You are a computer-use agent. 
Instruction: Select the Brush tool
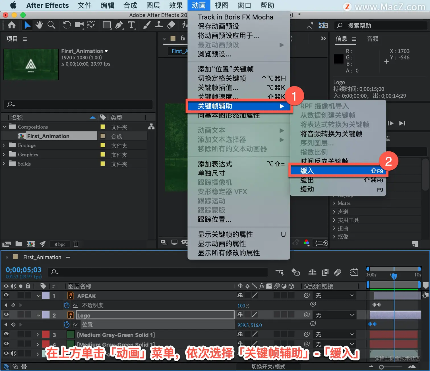(x=147, y=25)
